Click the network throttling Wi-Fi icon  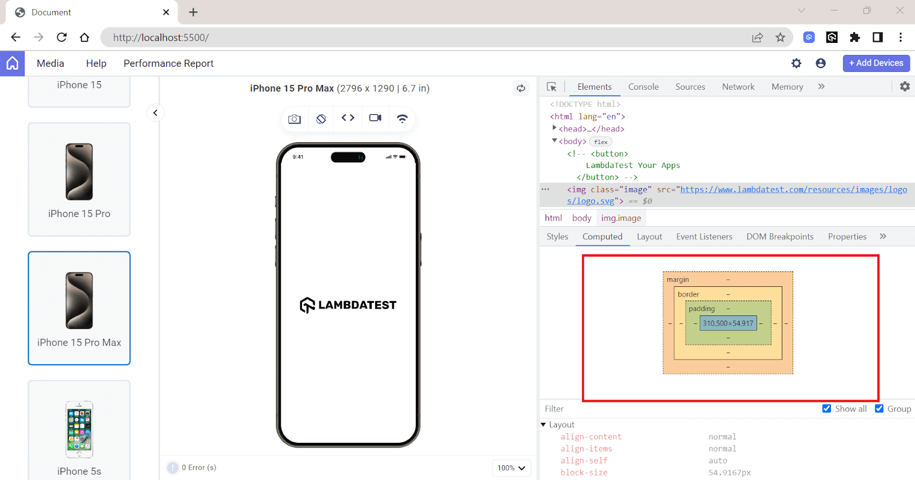pyautogui.click(x=402, y=119)
